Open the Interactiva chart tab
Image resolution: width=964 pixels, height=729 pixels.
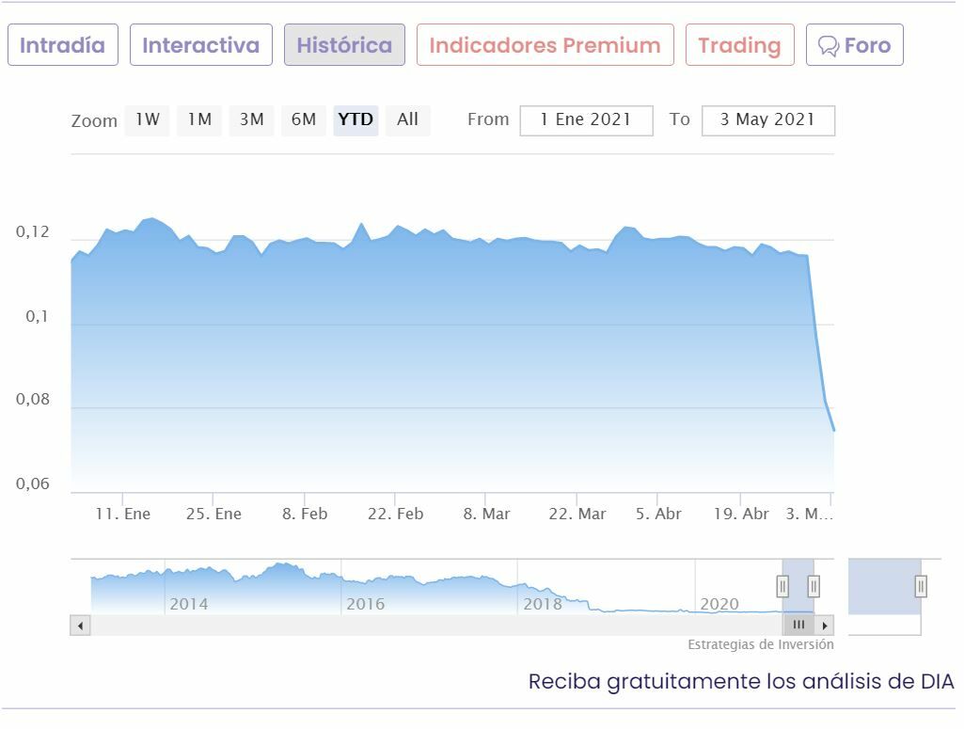(x=200, y=45)
